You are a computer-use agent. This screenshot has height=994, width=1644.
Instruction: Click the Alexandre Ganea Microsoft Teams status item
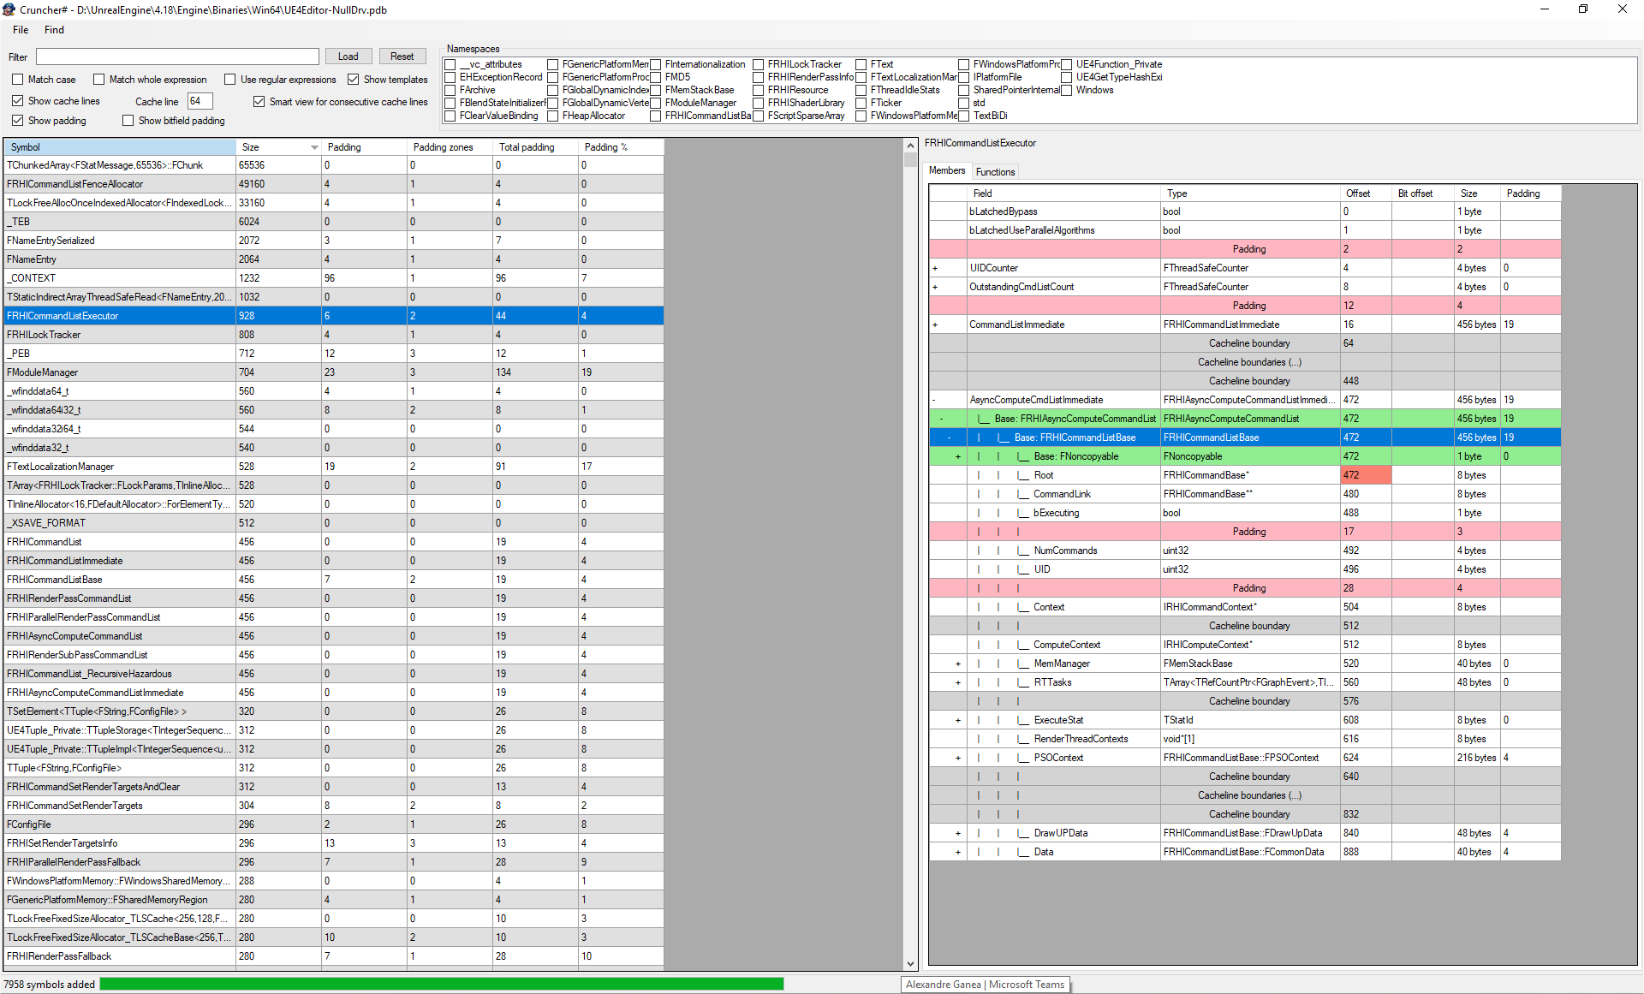985,985
